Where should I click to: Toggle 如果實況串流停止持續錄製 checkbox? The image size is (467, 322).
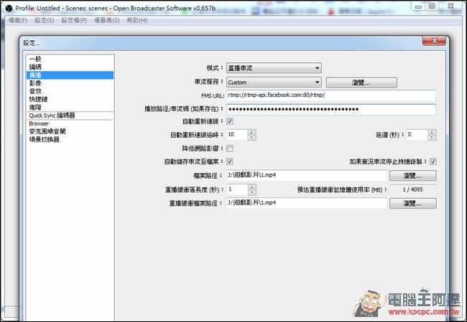pos(433,161)
